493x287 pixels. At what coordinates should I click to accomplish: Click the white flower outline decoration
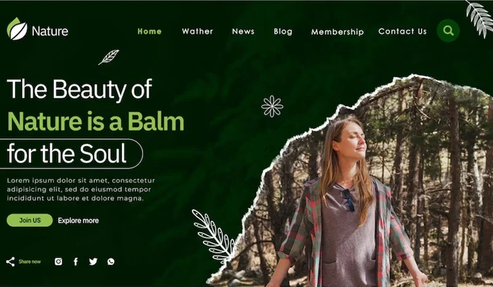click(272, 106)
